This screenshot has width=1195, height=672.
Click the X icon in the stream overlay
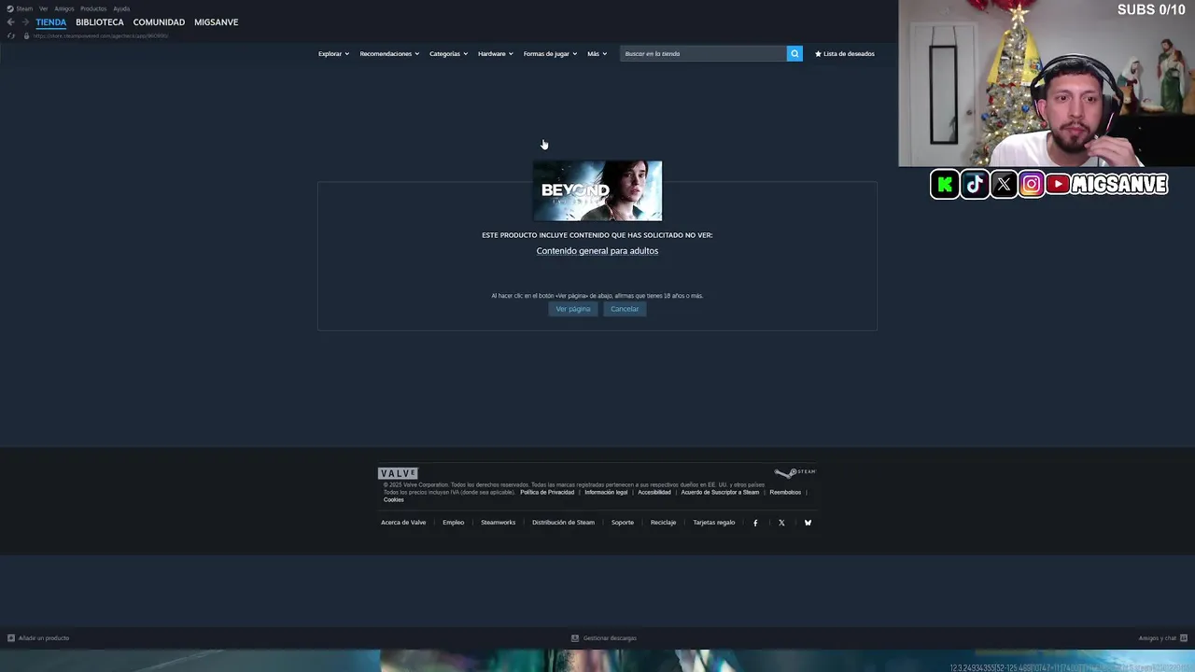1004,185
